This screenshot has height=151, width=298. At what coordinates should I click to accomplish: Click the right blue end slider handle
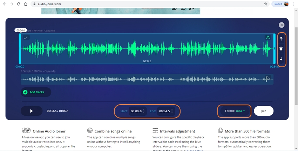pyautogui.click(x=274, y=49)
